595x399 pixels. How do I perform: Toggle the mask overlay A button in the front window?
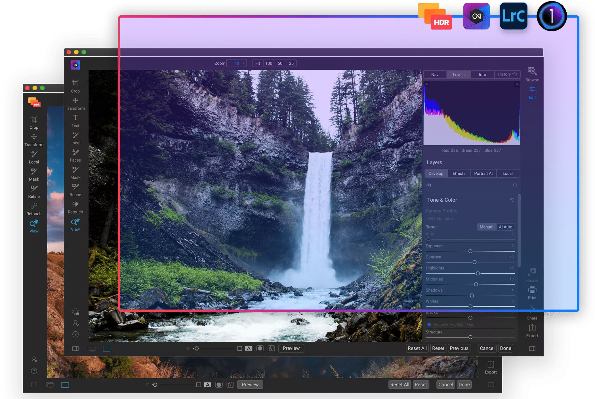[249, 348]
